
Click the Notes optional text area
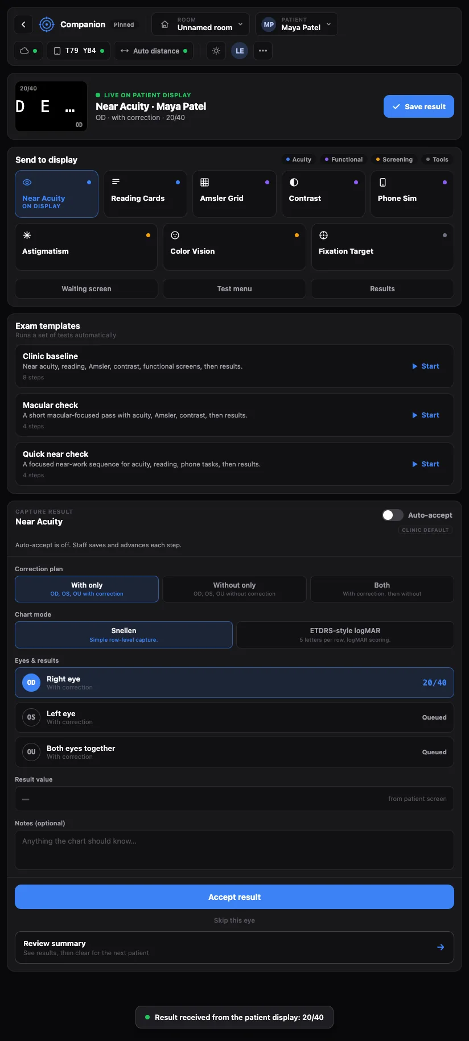click(x=234, y=850)
